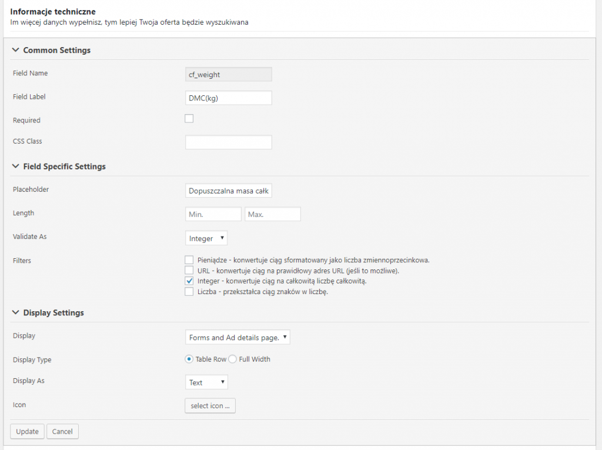This screenshot has height=450, width=602.
Task: Click the Display As label
Action: coord(29,381)
